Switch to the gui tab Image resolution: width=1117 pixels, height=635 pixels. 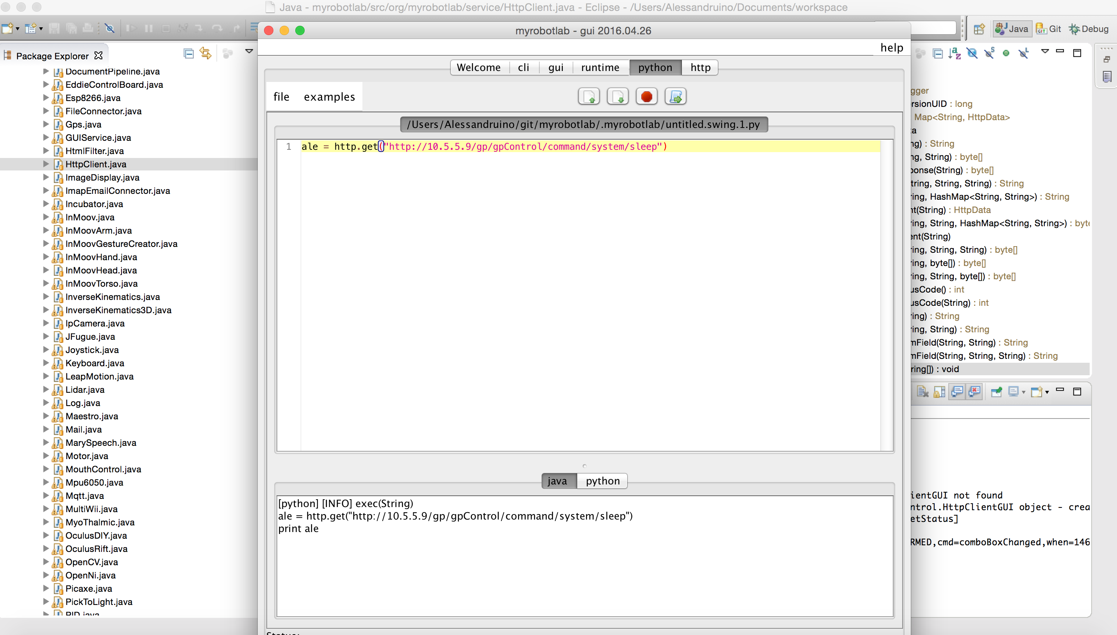(556, 67)
